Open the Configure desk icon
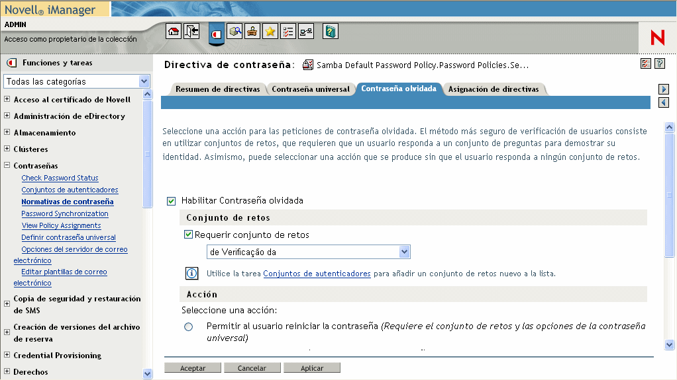This screenshot has height=380, width=677. coord(252,32)
